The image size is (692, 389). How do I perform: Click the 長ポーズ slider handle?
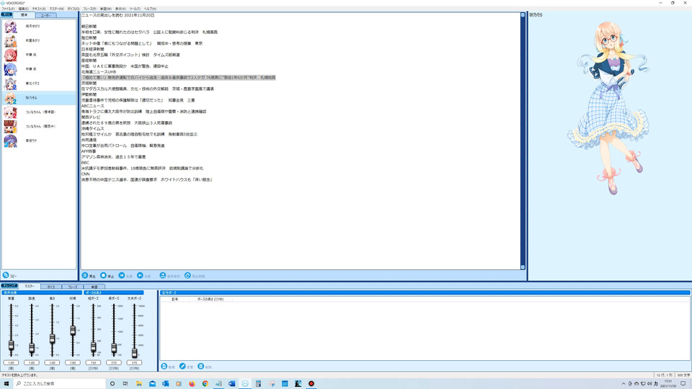(x=114, y=348)
